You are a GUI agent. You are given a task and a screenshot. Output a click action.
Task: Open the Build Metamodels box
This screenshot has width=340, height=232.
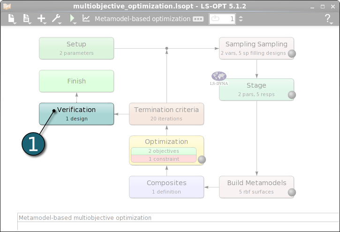point(257,187)
